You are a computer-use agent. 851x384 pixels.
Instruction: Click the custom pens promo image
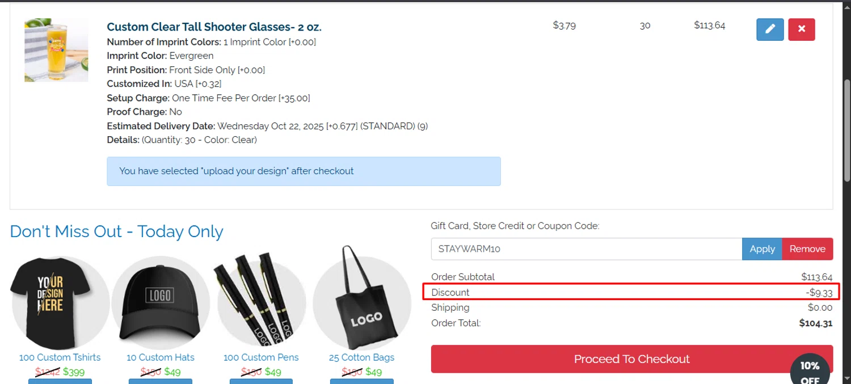262,302
